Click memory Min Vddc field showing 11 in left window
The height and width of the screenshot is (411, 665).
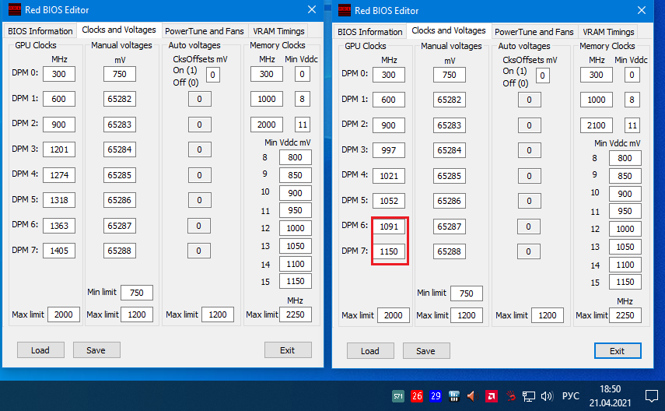303,125
